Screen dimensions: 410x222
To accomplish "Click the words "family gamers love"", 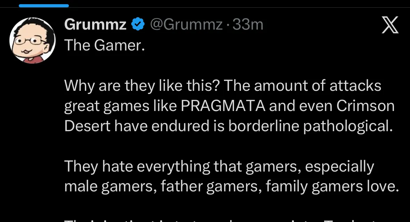I will coord(332,187).
